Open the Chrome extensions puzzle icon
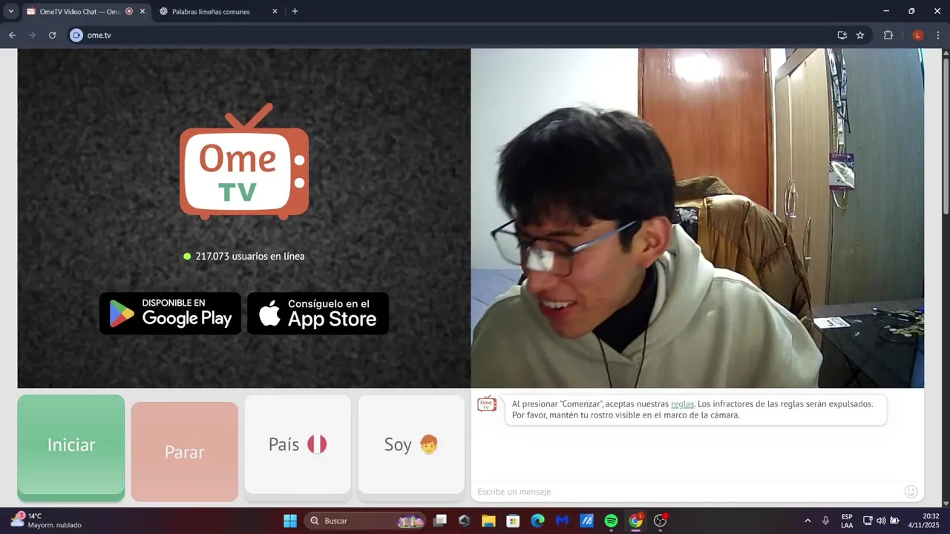The height and width of the screenshot is (534, 950). point(888,35)
